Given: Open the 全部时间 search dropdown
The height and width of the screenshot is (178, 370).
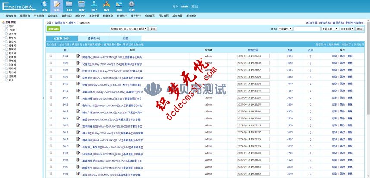Looking at the screenshot, I should 347,28.
